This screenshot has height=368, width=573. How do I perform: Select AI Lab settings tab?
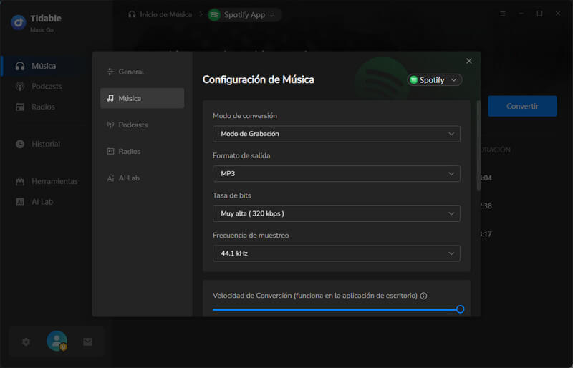click(142, 178)
